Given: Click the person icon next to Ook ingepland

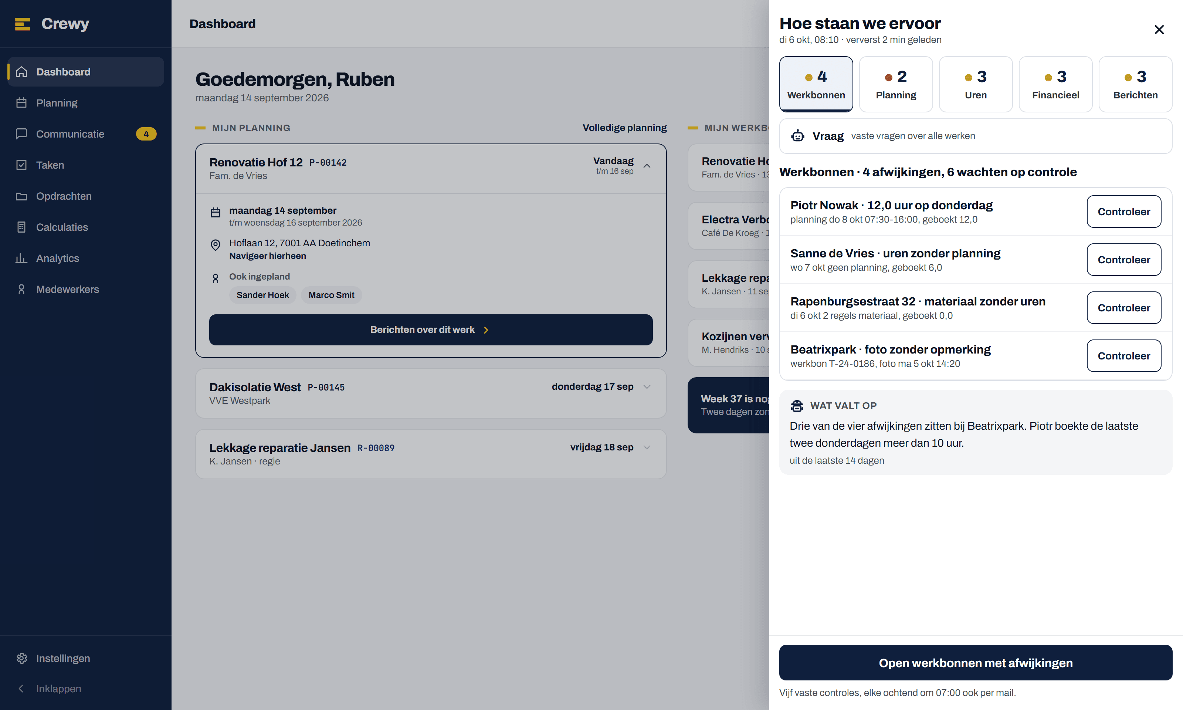Looking at the screenshot, I should (x=216, y=278).
